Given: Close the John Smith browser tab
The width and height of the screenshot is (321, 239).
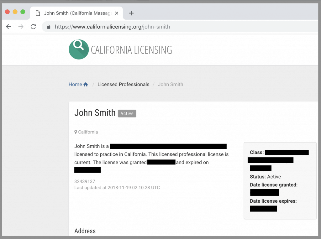Looking at the screenshot, I should point(117,13).
